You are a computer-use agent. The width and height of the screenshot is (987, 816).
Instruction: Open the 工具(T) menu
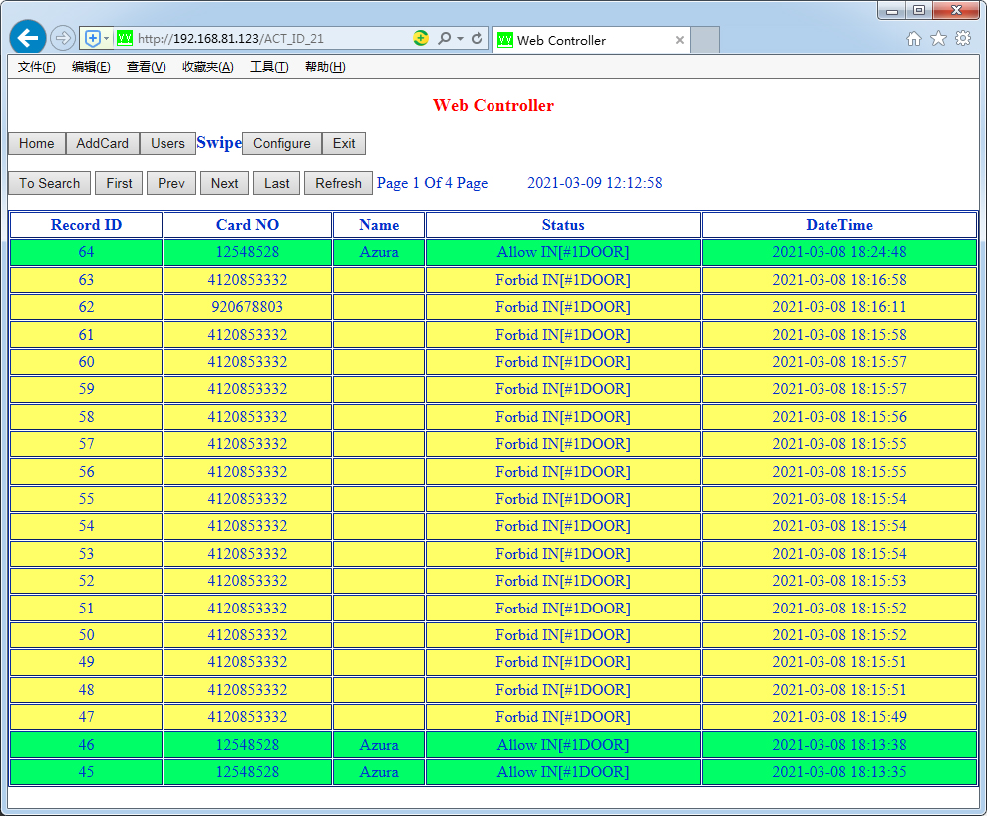pos(268,67)
